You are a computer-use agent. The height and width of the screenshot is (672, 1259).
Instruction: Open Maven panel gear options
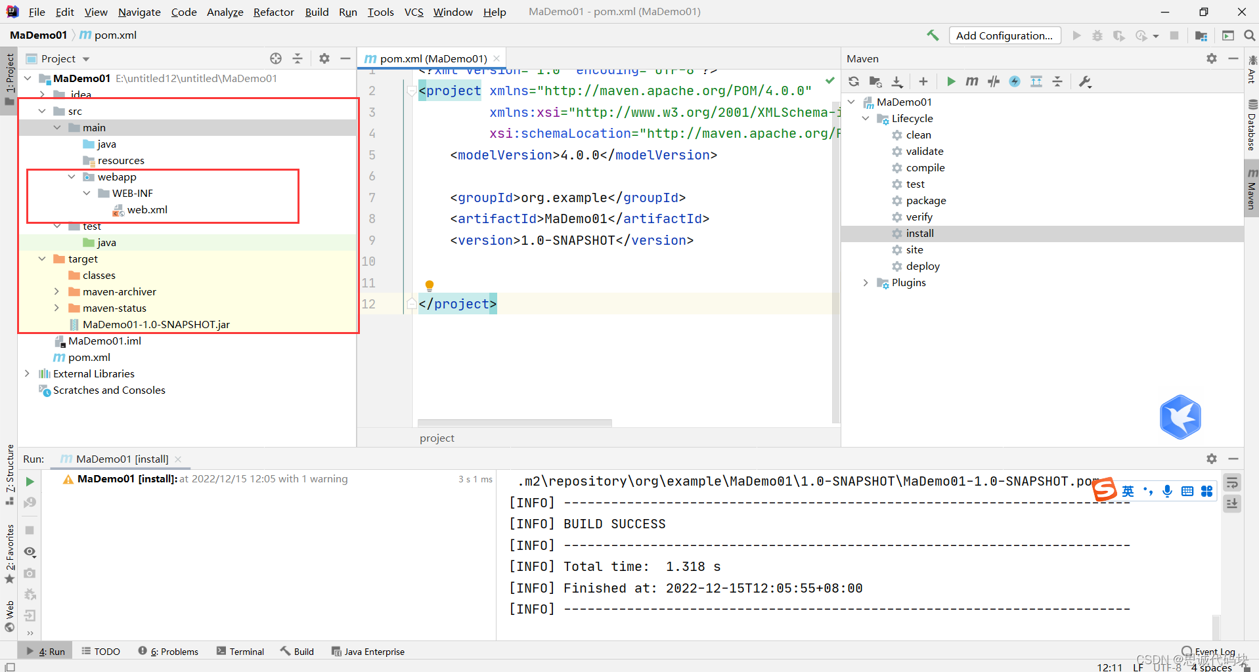tap(1212, 58)
